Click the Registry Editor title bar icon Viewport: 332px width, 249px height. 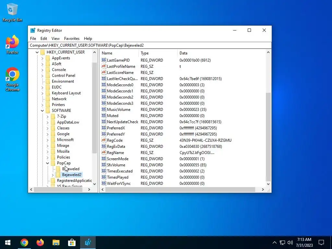(33, 30)
